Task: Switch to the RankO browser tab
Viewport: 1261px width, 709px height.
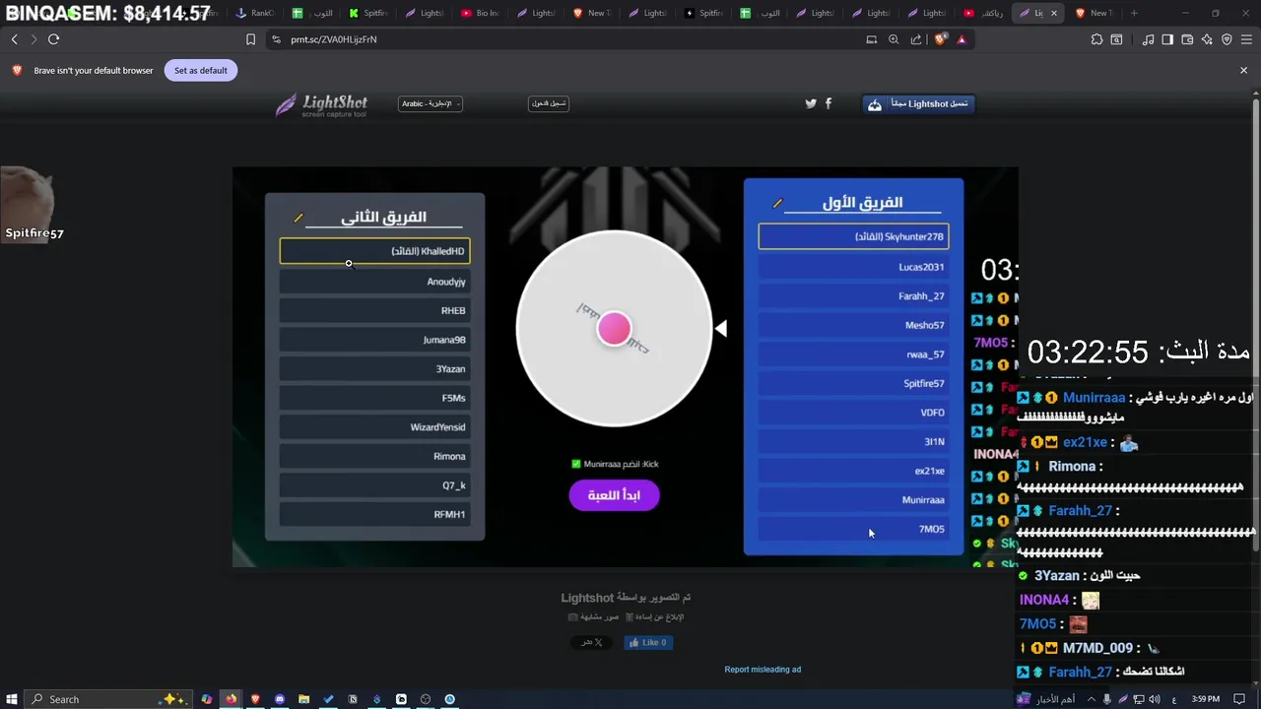Action: 255,13
